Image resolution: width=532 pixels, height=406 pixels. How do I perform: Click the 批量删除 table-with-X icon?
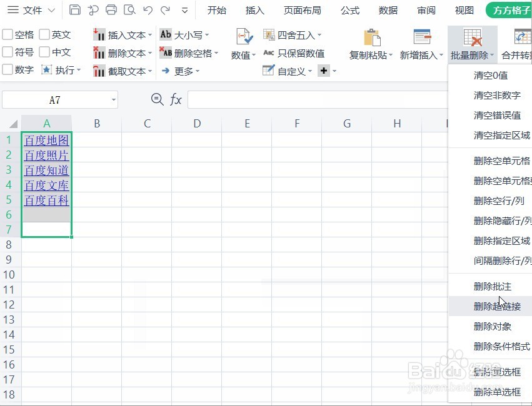(473, 37)
